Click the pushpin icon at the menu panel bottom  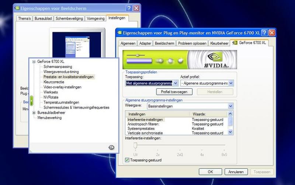tap(111, 147)
